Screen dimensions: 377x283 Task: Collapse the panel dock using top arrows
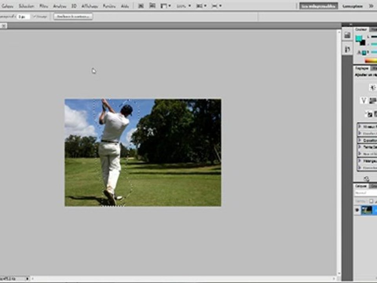tap(351, 24)
